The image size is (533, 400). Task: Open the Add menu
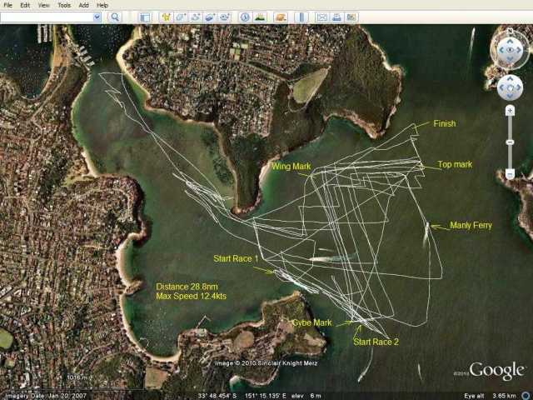point(83,5)
